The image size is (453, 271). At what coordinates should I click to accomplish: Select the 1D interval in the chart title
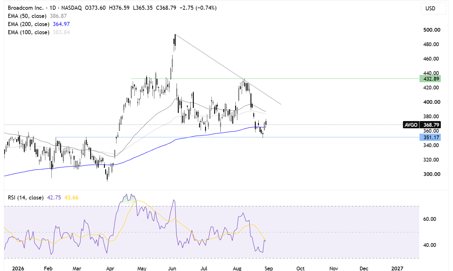click(53, 8)
